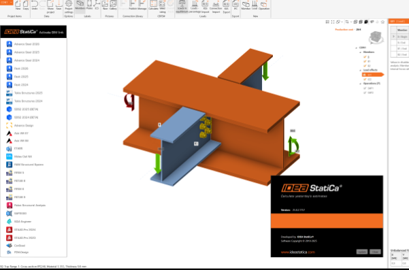Toggle member B1 checkbox in the tree
409x270 pixels.
click(x=365, y=61)
